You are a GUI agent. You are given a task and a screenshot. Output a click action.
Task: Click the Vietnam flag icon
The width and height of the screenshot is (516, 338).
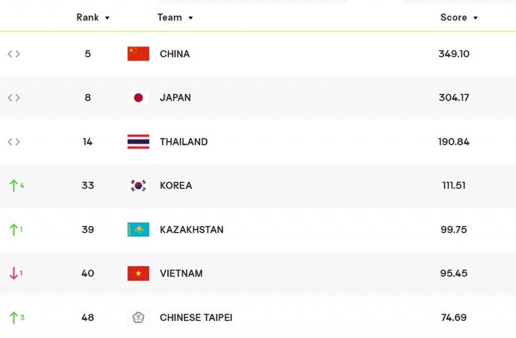click(138, 274)
